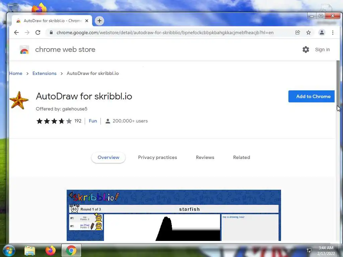Reload the current web store page
Screen dimensions: 343x257
tap(38, 32)
